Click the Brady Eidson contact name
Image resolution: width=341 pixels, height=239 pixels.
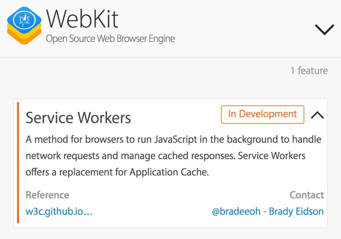[296, 211]
